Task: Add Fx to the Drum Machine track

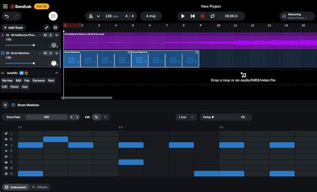Action: (8, 58)
